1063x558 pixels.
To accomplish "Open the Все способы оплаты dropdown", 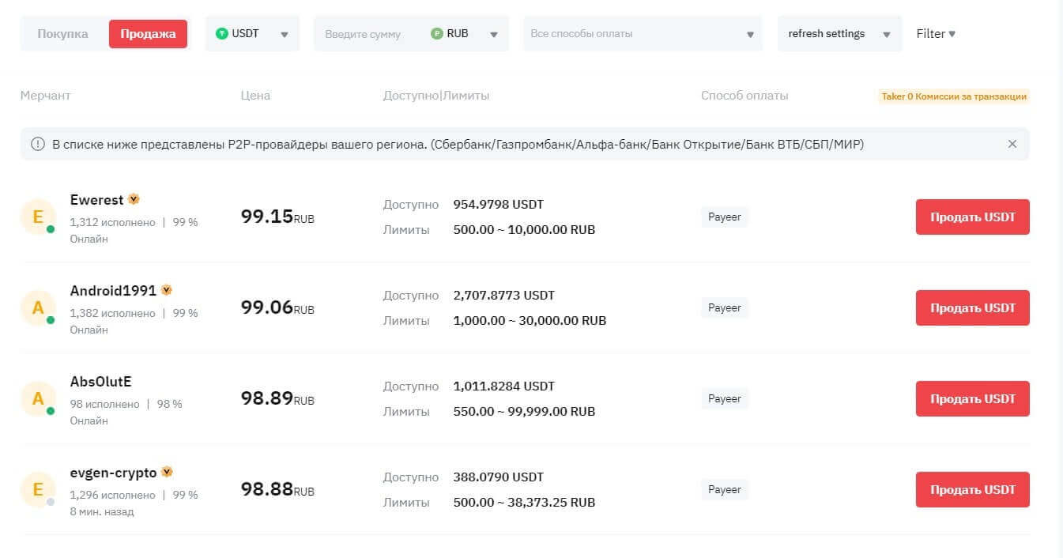I will tap(643, 34).
